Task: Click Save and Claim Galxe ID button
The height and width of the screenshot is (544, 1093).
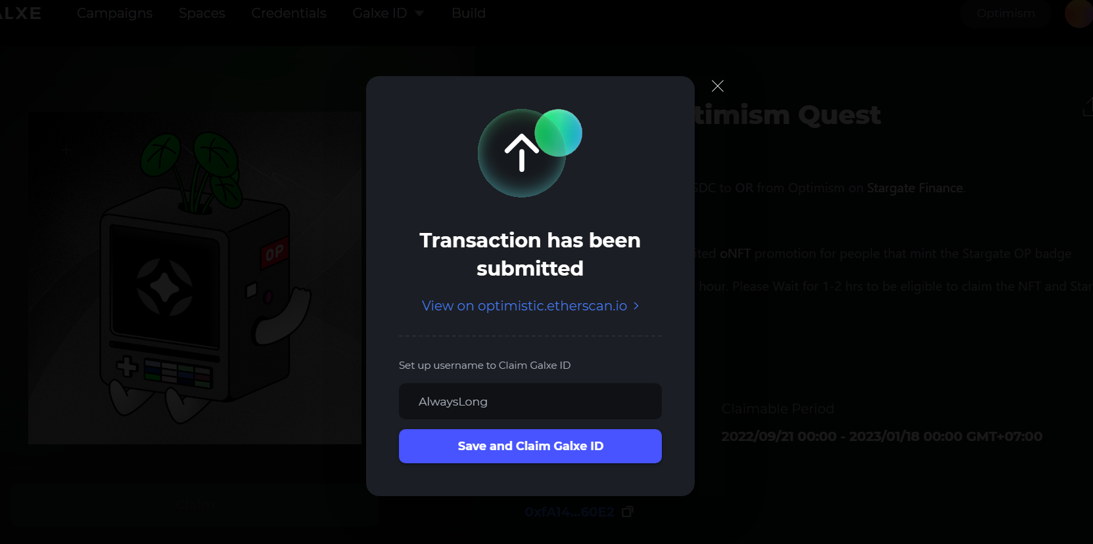Action: (530, 446)
